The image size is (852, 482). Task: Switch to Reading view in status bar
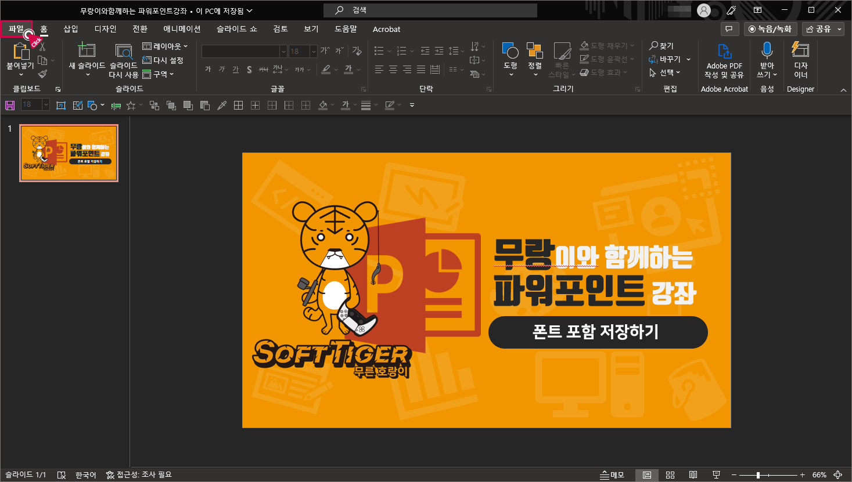point(693,475)
